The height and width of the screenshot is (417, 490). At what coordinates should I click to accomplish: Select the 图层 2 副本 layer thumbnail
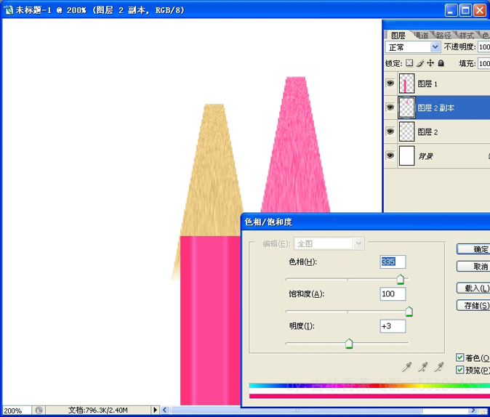click(x=406, y=108)
